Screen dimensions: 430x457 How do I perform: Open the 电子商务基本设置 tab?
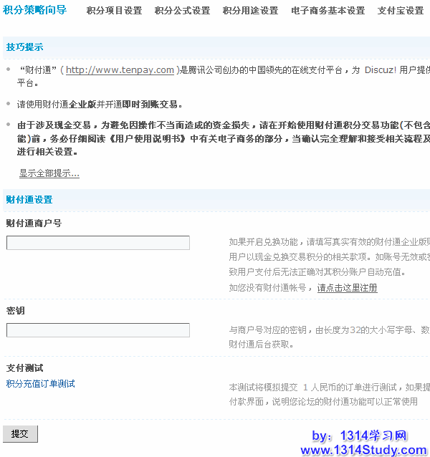tap(328, 11)
